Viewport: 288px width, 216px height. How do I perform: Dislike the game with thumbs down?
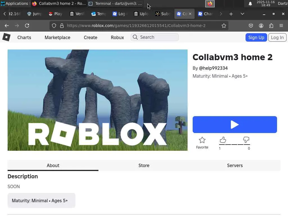[246, 140]
